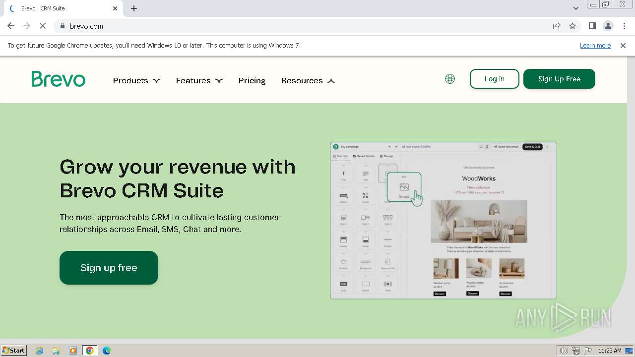View site information lock icon
635x357 pixels.
coord(62,26)
